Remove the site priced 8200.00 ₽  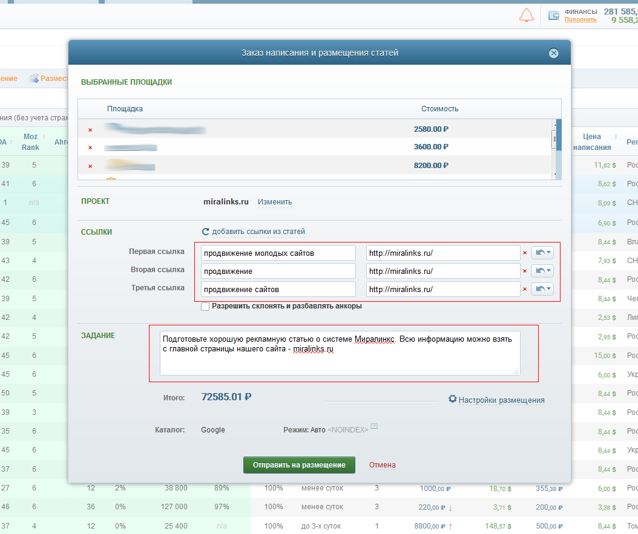point(90,166)
